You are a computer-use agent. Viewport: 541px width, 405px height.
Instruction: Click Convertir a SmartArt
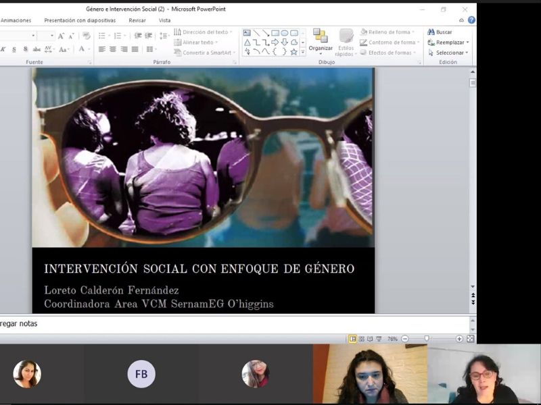click(205, 53)
